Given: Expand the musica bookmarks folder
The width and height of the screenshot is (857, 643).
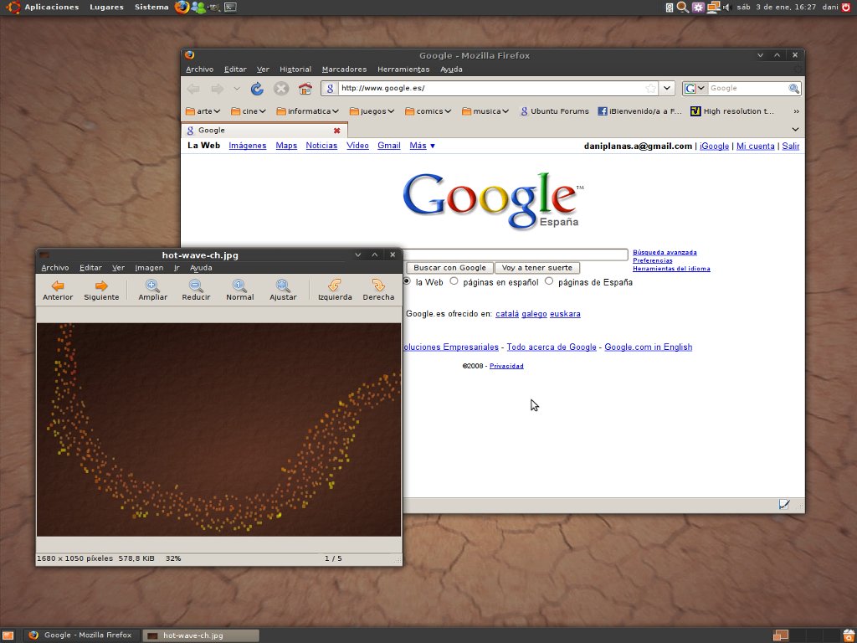Looking at the screenshot, I should (x=485, y=111).
